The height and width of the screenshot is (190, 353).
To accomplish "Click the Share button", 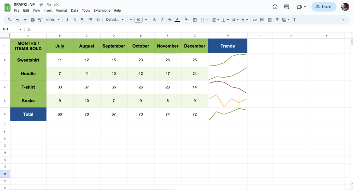I will [x=323, y=7].
